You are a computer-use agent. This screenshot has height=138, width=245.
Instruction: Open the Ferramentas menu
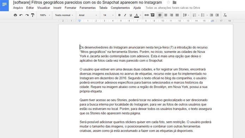pyautogui.click(x=87, y=8)
